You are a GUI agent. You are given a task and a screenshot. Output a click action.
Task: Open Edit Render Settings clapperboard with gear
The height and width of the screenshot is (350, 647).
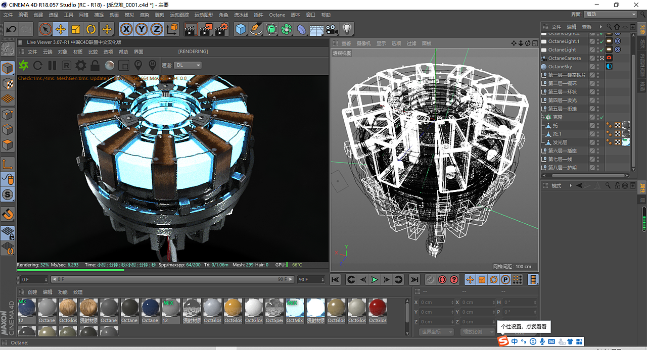point(221,29)
